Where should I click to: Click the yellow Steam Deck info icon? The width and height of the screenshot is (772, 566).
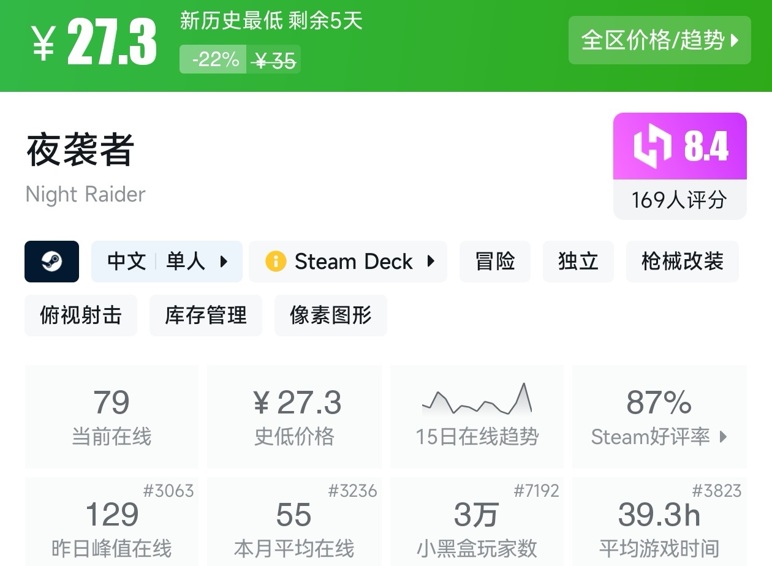[275, 262]
